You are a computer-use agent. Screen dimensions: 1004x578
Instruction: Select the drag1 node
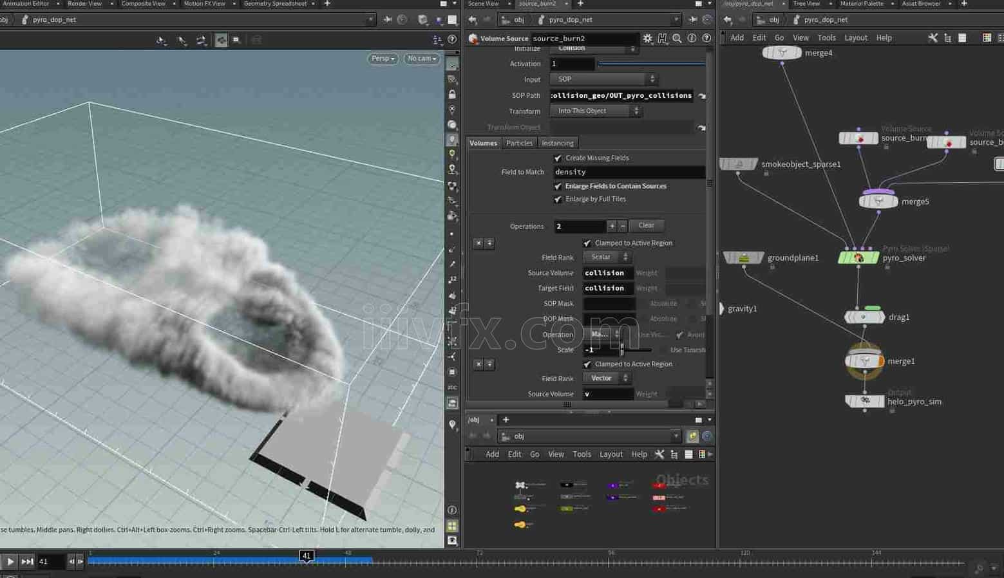click(864, 317)
